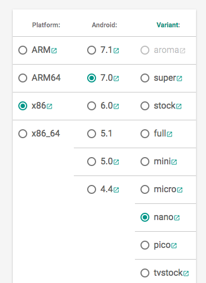Screen dimensions: 206x283
Task: Choose Android 6.0 radio button
Action: 92,106
